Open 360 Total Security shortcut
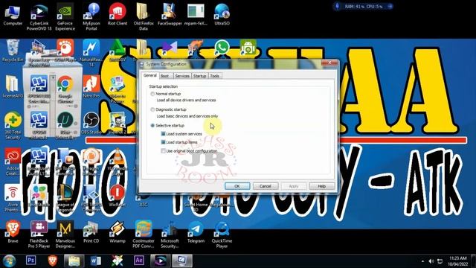This screenshot has height=268, width=476. [13, 126]
